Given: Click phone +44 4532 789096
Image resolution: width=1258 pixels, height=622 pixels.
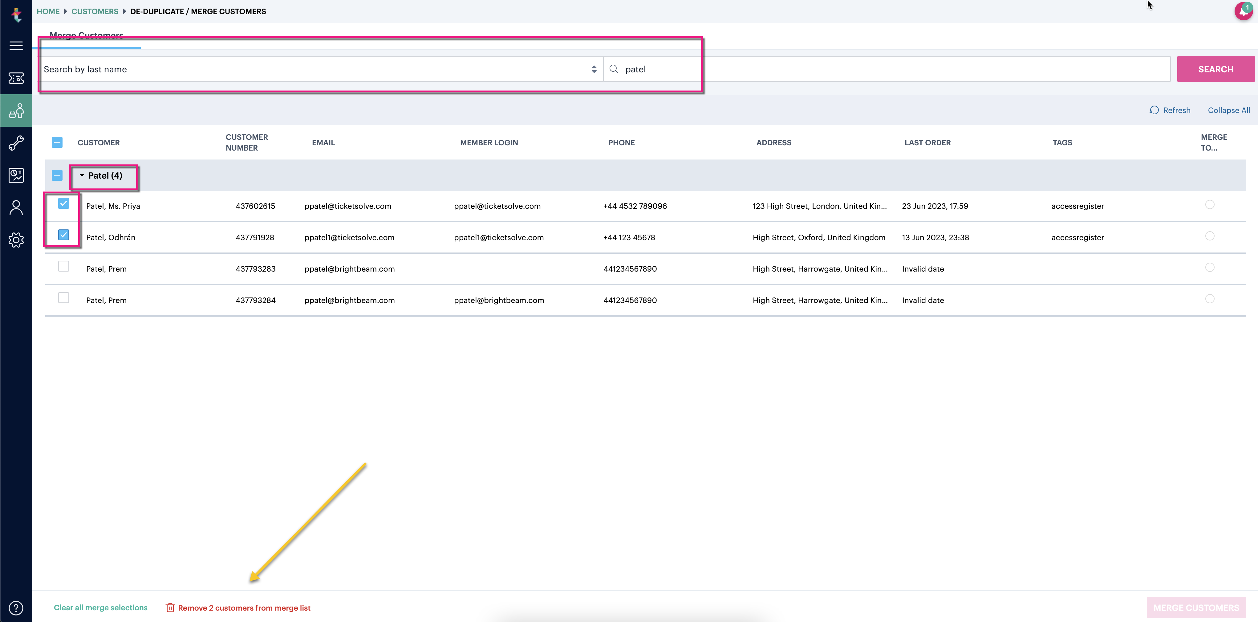Looking at the screenshot, I should [x=635, y=206].
